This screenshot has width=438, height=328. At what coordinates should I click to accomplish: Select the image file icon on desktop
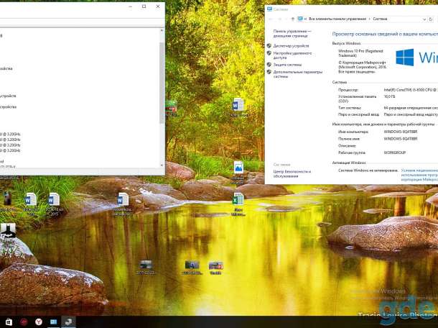click(238, 168)
